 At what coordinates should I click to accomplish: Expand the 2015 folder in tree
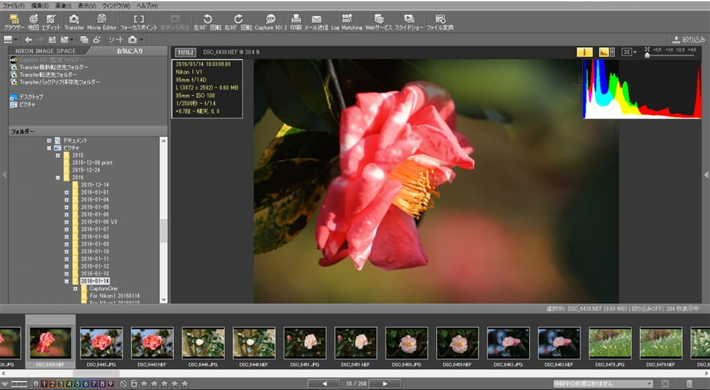(58, 155)
